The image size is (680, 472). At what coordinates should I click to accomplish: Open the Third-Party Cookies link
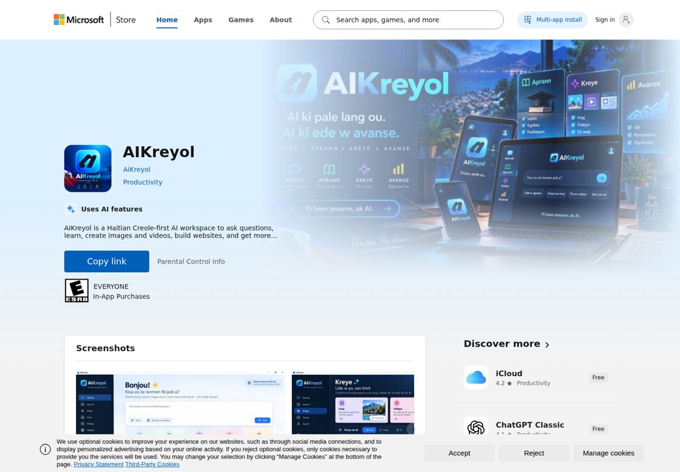point(152,464)
